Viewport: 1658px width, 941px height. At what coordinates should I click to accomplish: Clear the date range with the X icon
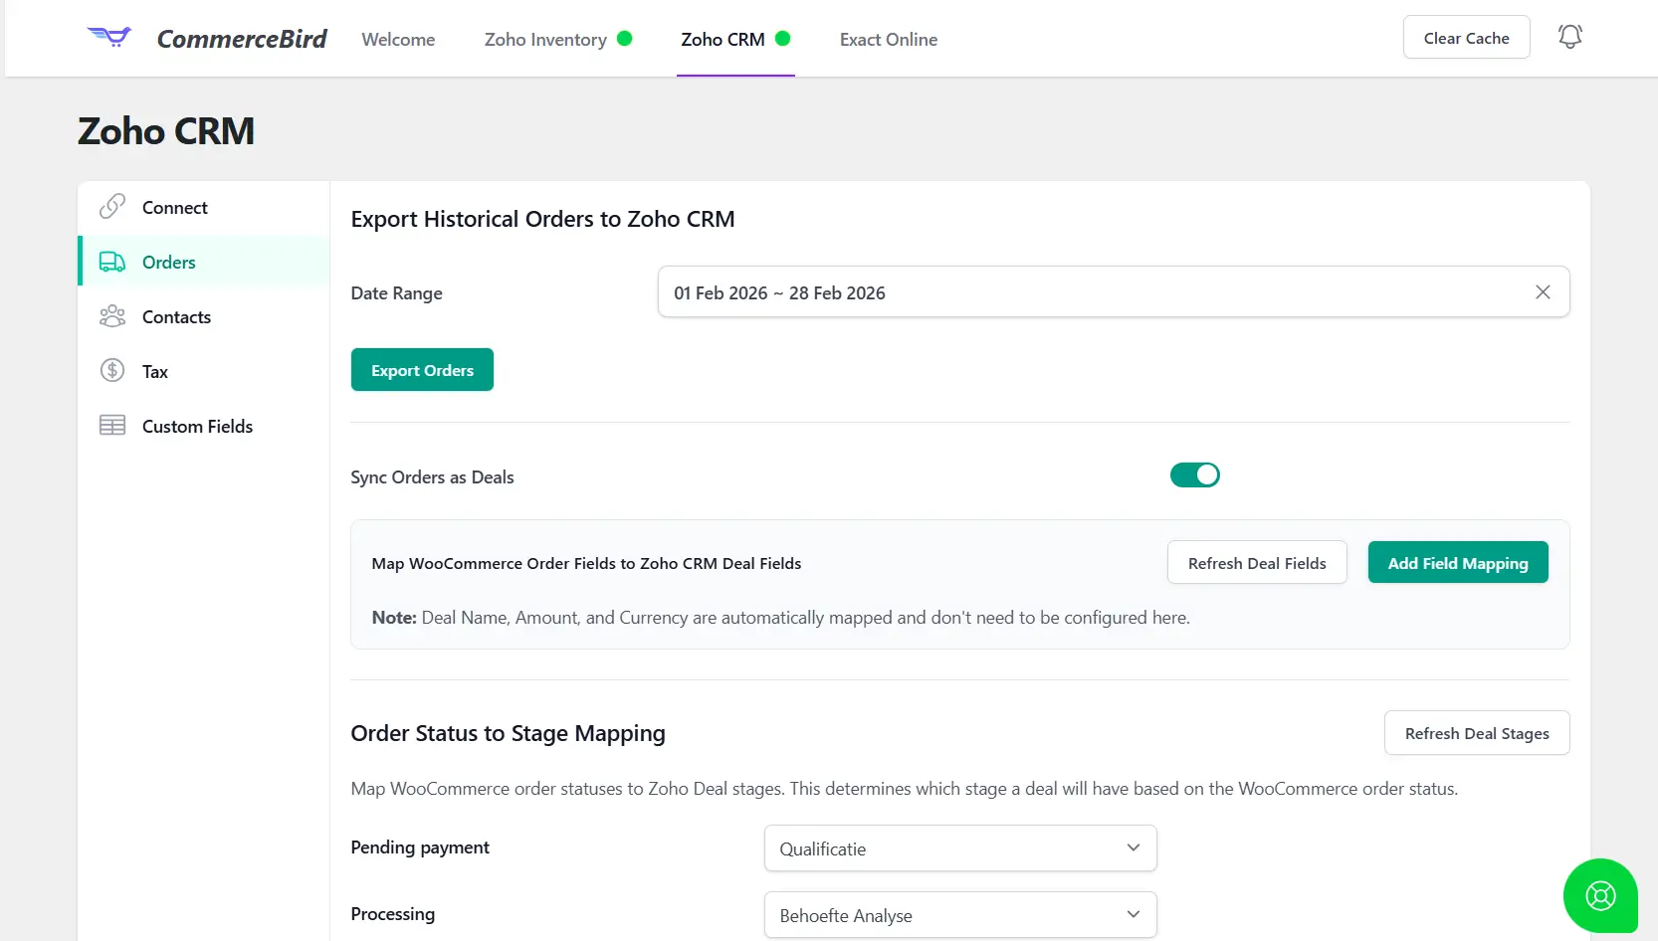(1543, 292)
